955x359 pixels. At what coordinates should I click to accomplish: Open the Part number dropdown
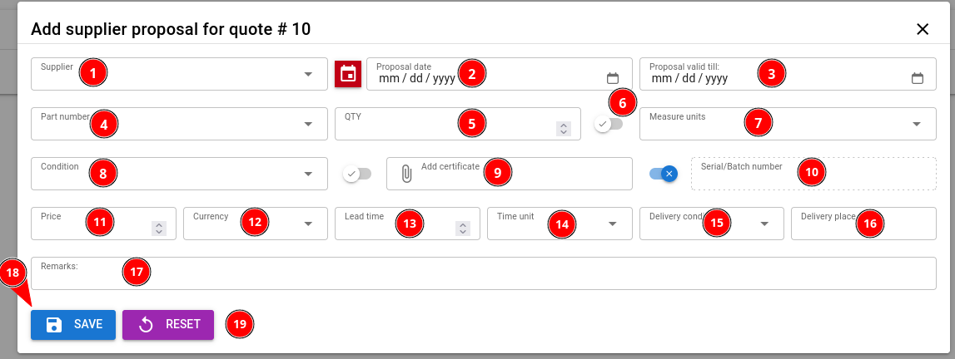coord(308,124)
